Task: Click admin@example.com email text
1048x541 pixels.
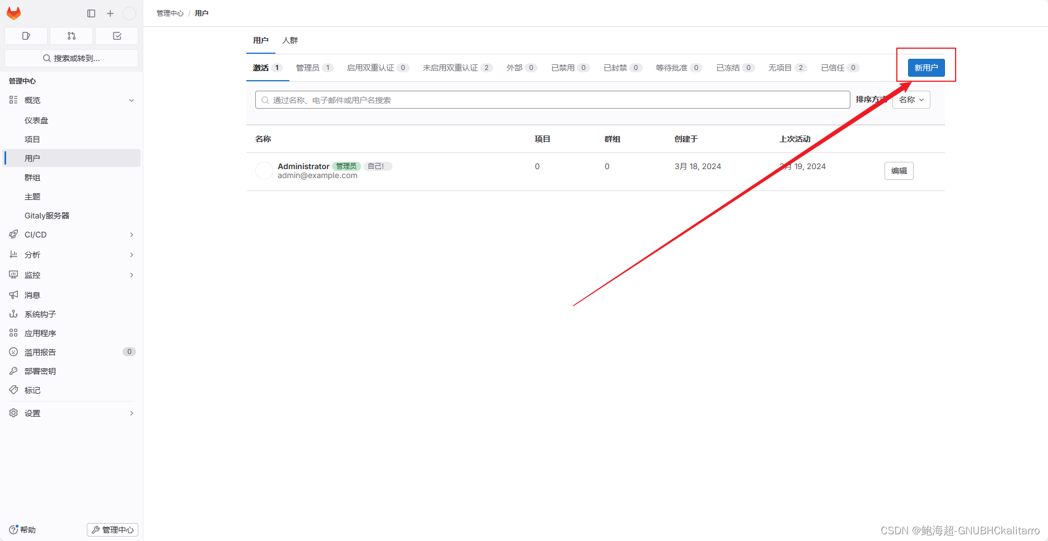Action: (x=317, y=175)
